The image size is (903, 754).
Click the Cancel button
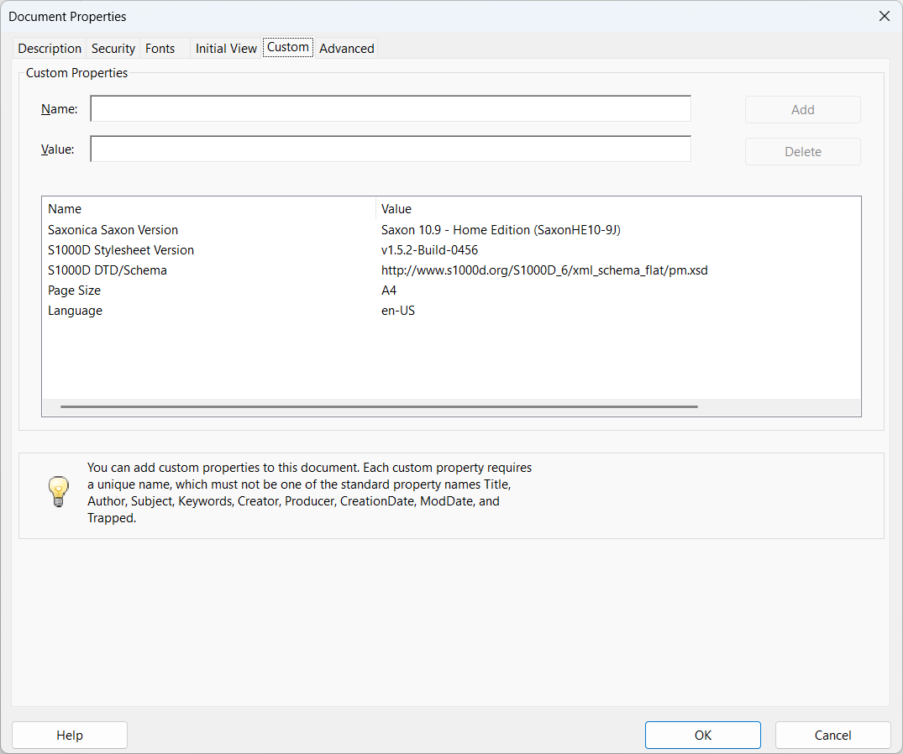(x=832, y=735)
